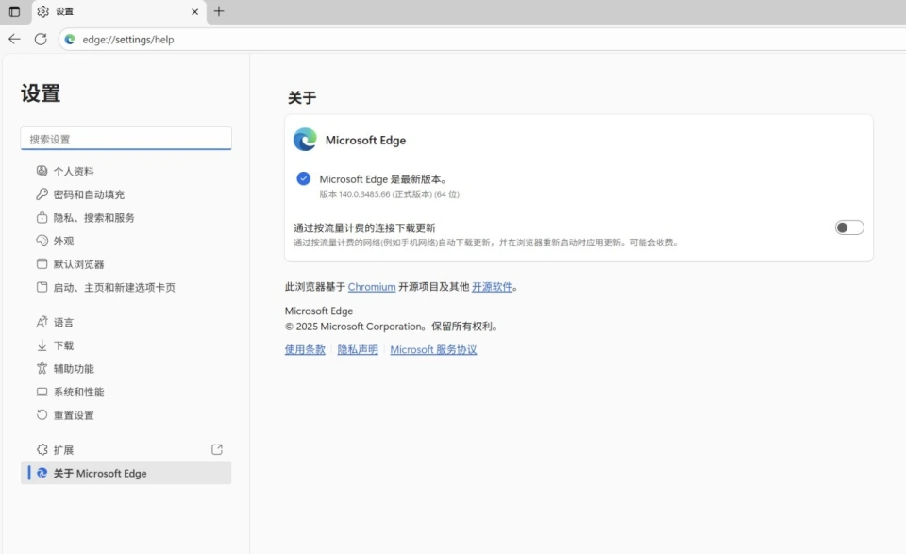This screenshot has width=906, height=554.
Task: Select 语言 in settings sidebar
Action: coord(63,322)
